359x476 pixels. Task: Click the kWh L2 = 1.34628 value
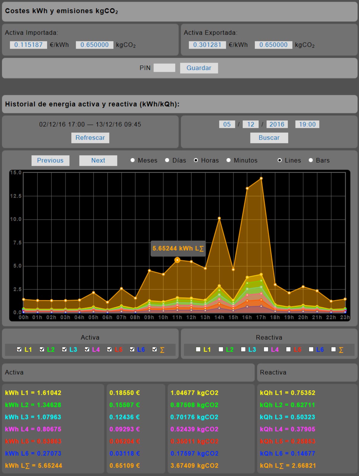(33, 405)
